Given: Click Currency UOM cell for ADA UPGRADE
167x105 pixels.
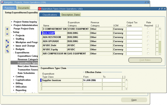Looking at the screenshot, I should (119, 41).
